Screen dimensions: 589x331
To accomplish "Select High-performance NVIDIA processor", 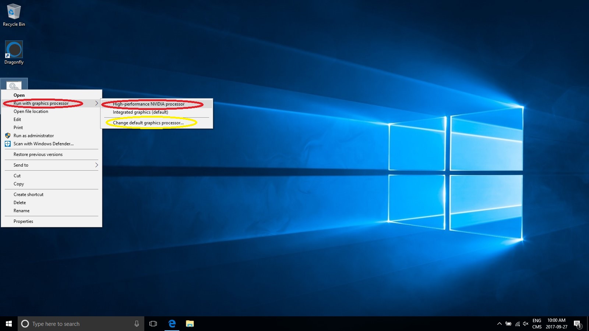I will (149, 104).
